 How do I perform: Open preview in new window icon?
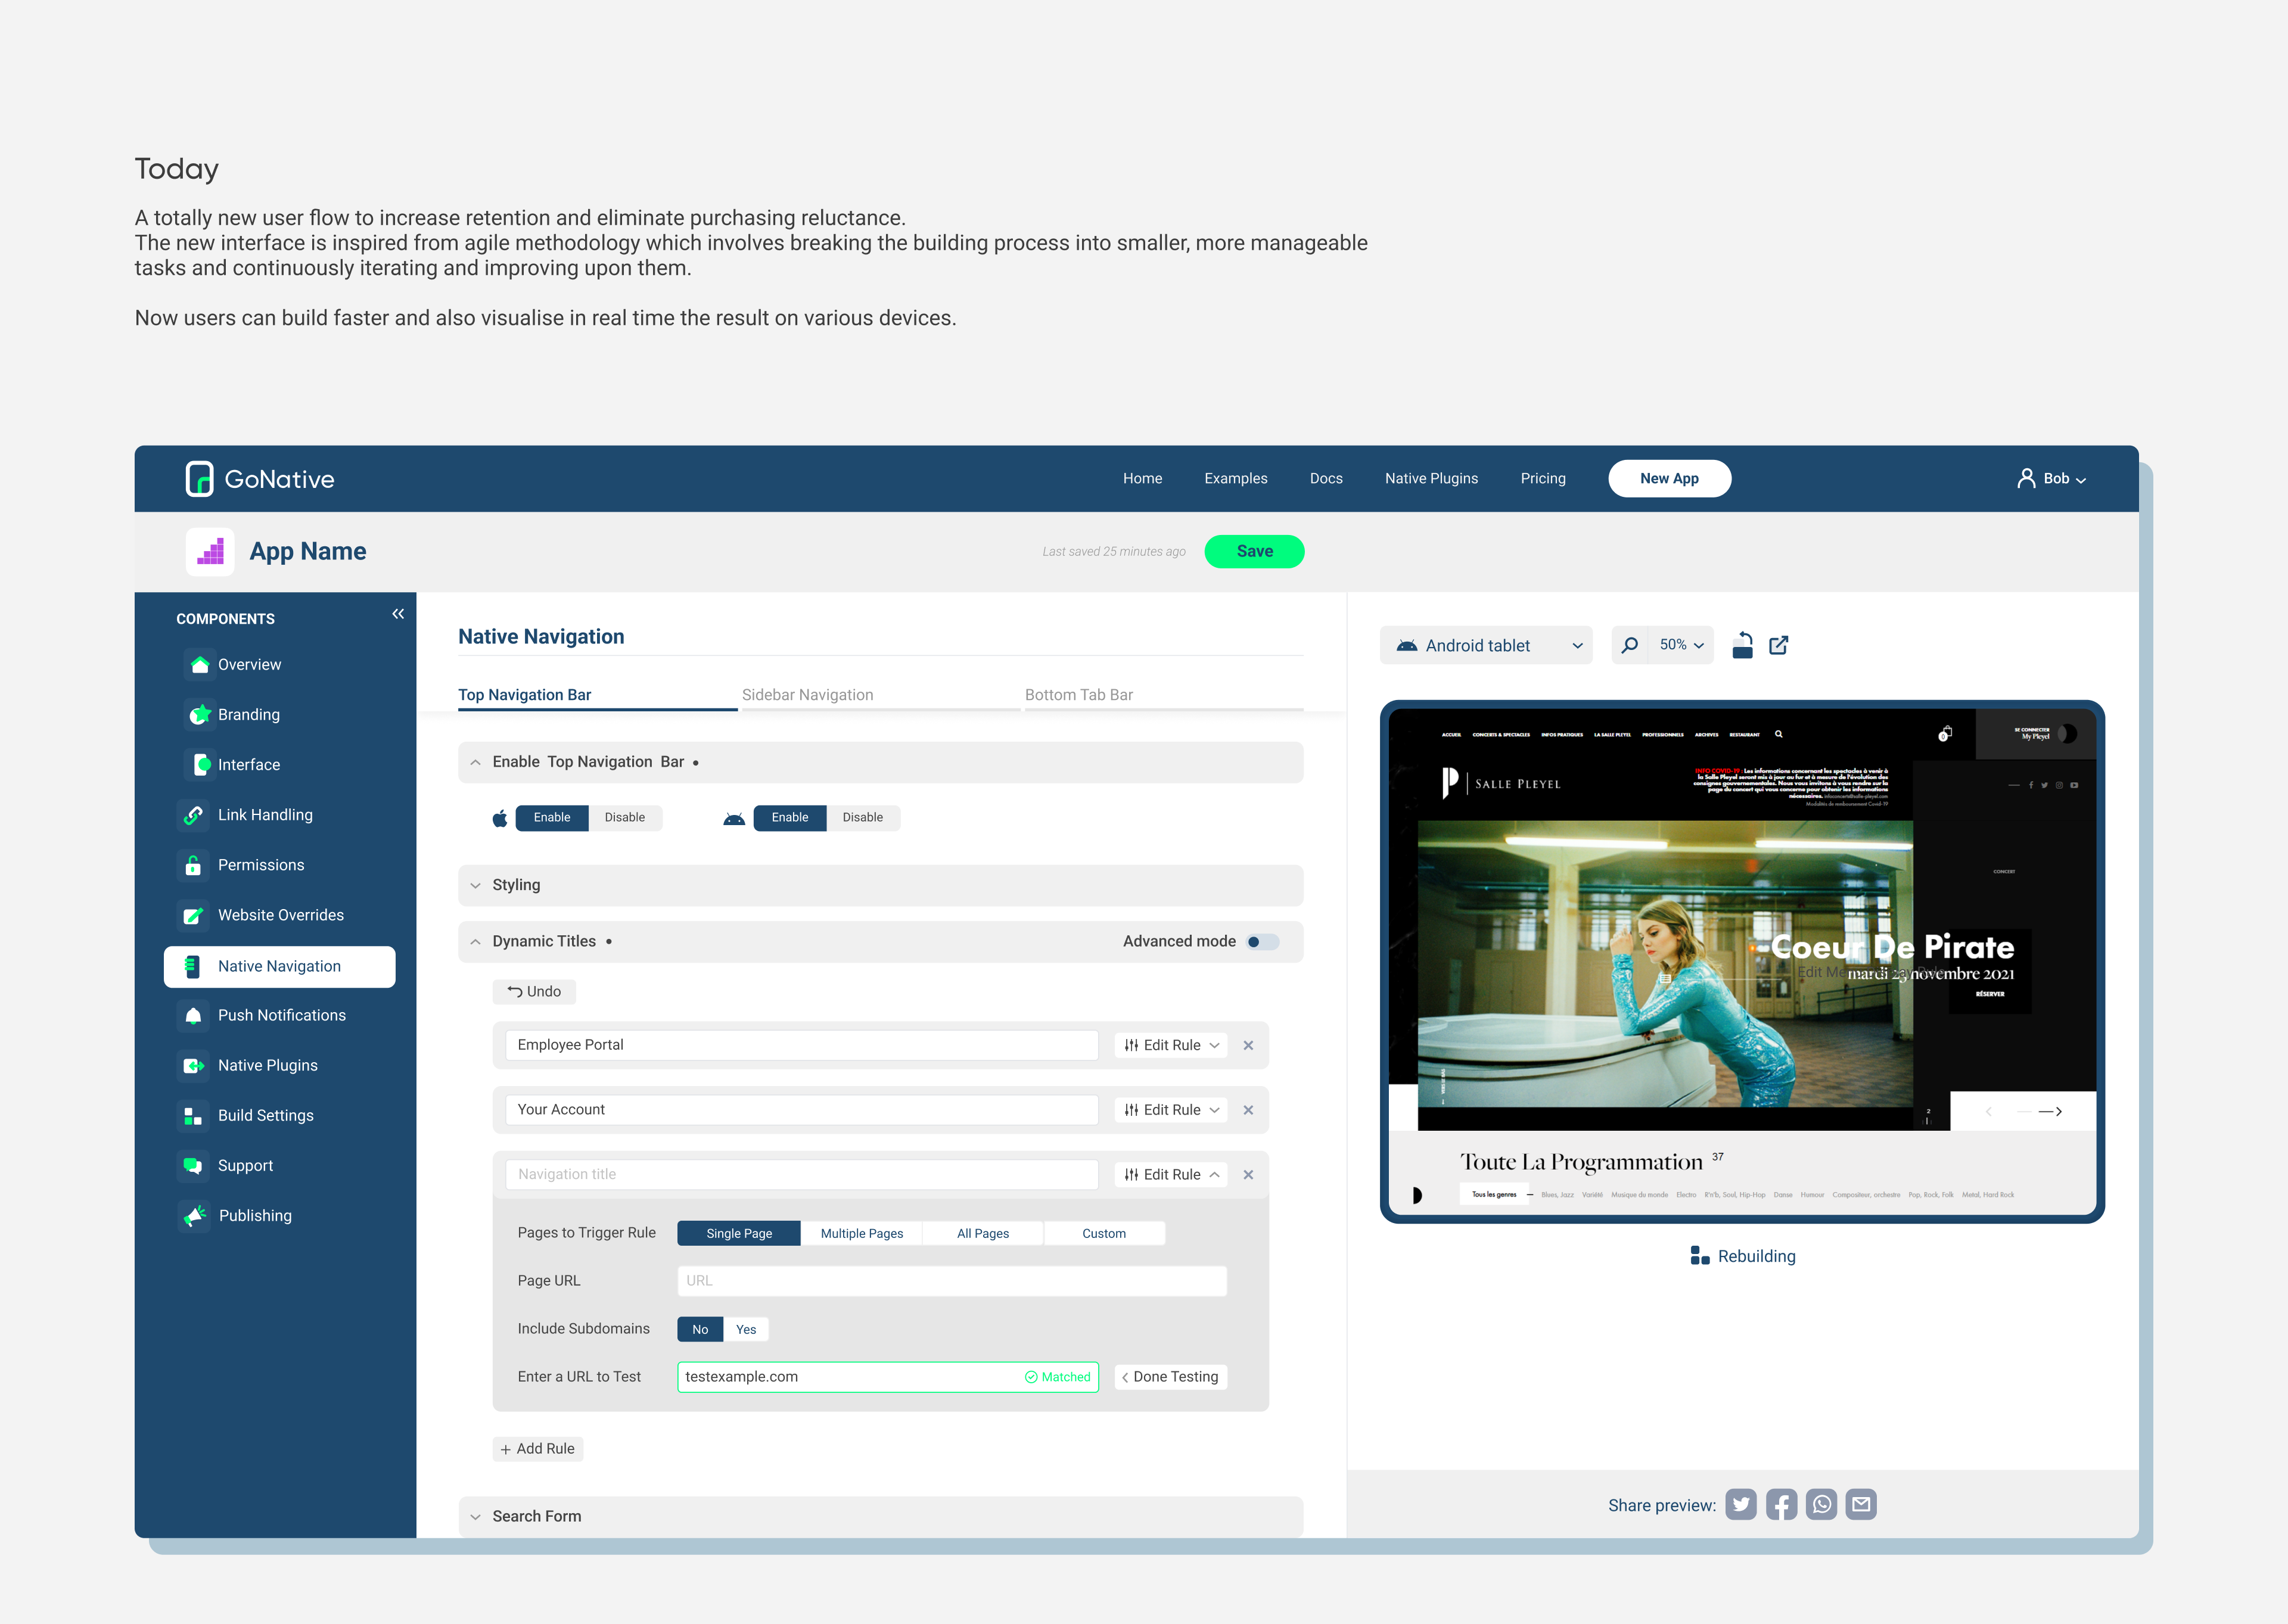tap(1779, 645)
